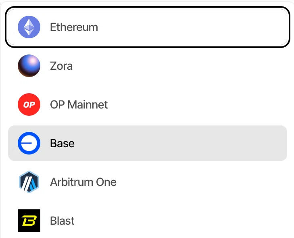Pick the highlighted Base network entry

(x=148, y=143)
